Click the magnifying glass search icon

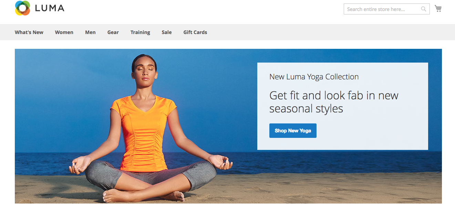coord(424,9)
